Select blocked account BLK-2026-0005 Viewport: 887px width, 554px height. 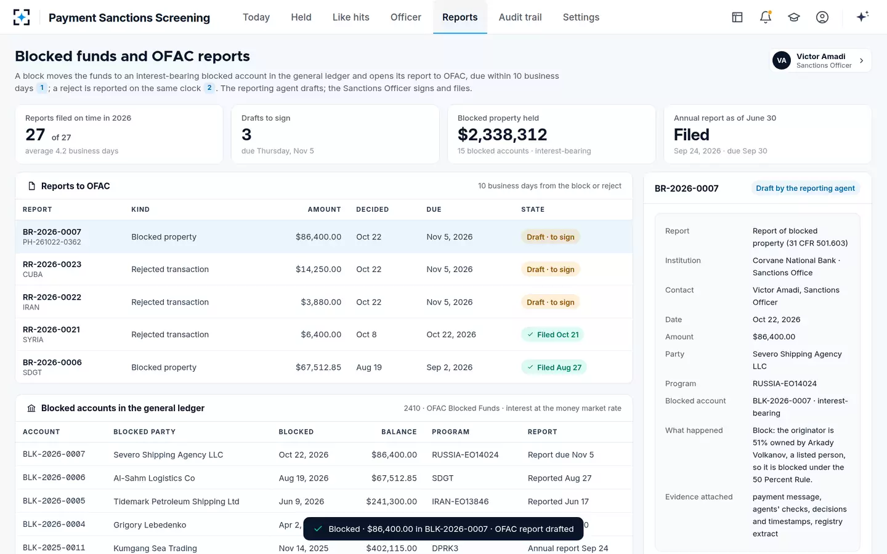[x=324, y=501]
